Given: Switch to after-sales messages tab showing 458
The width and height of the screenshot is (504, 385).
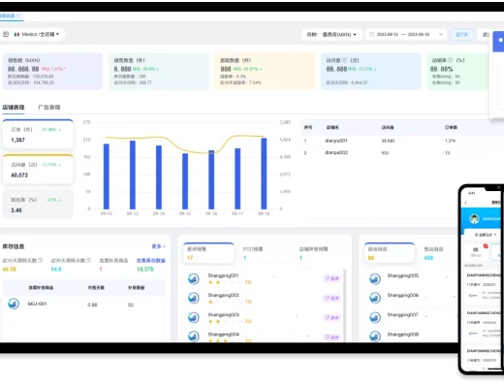Looking at the screenshot, I should coord(433,253).
